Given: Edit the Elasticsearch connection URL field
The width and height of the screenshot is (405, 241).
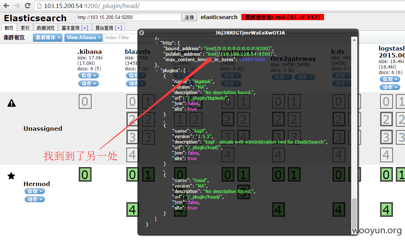Looking at the screenshot, I should click(129, 17).
